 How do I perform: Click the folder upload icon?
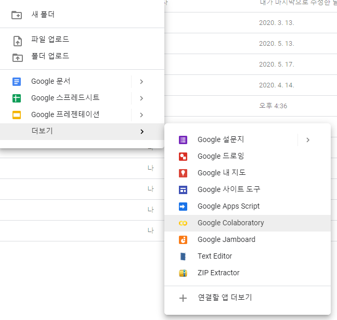tap(17, 58)
